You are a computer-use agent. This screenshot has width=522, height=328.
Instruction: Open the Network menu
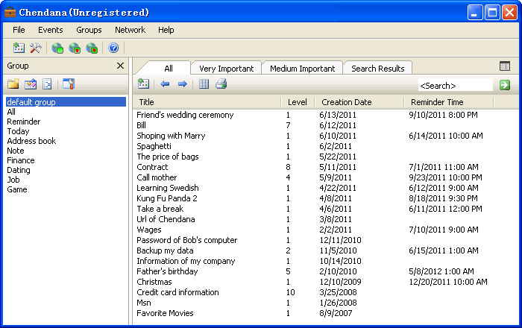130,30
